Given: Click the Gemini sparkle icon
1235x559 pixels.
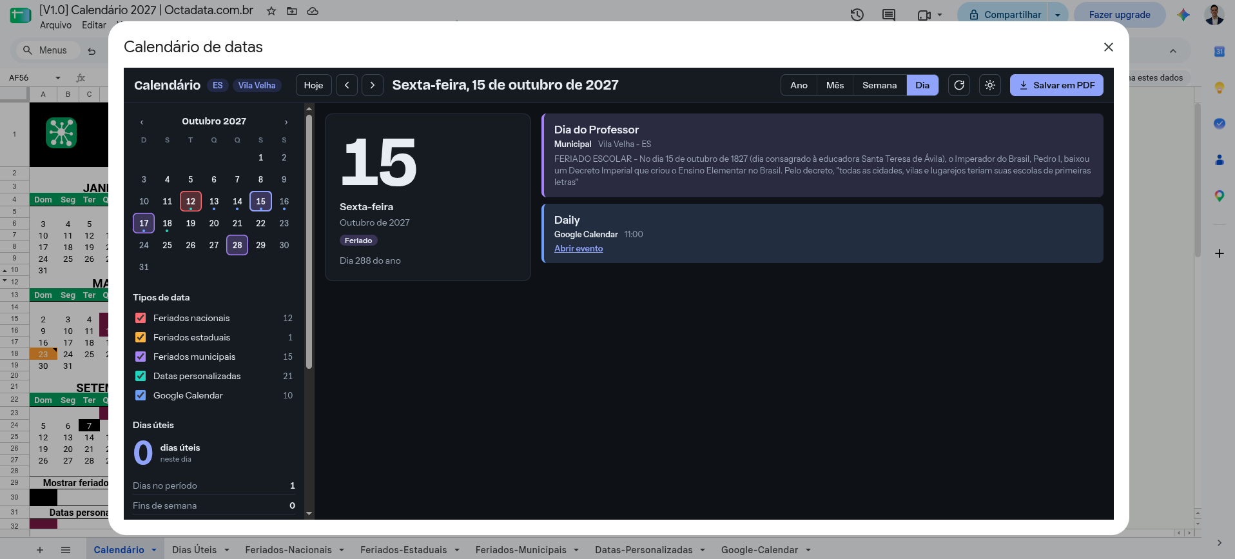Looking at the screenshot, I should click(x=1183, y=14).
